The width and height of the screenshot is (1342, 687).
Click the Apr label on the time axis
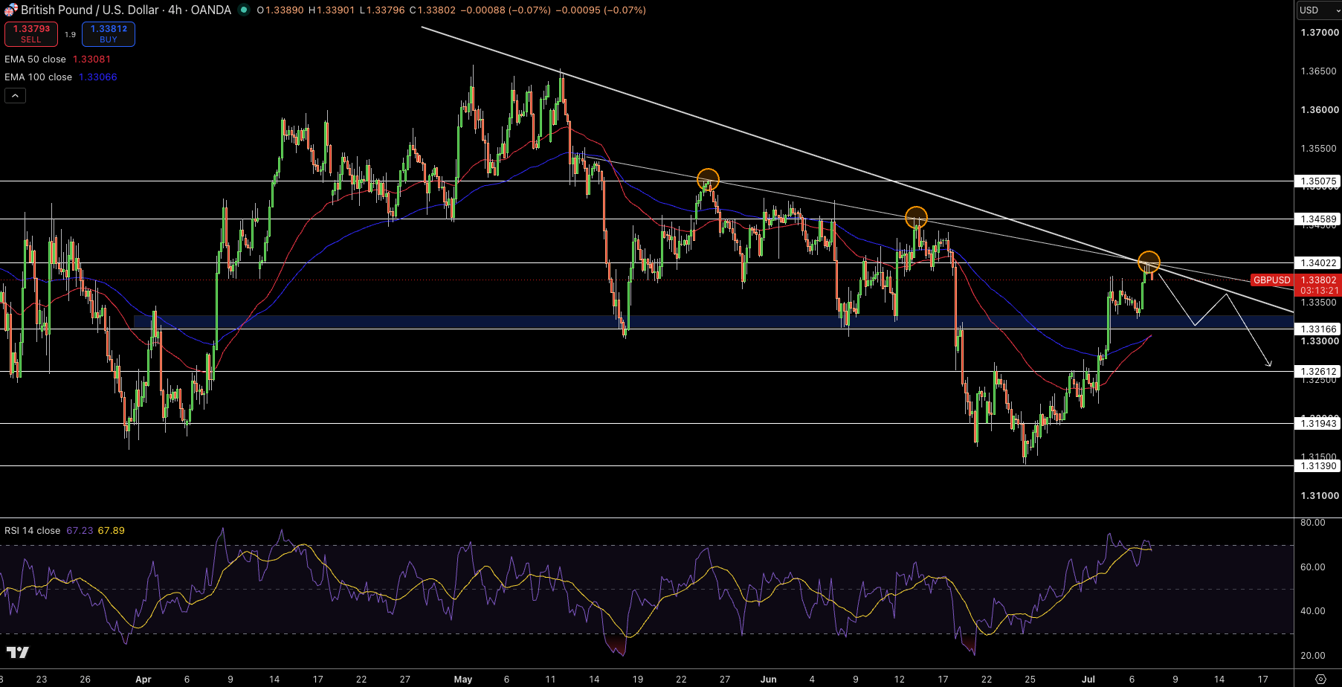143,680
